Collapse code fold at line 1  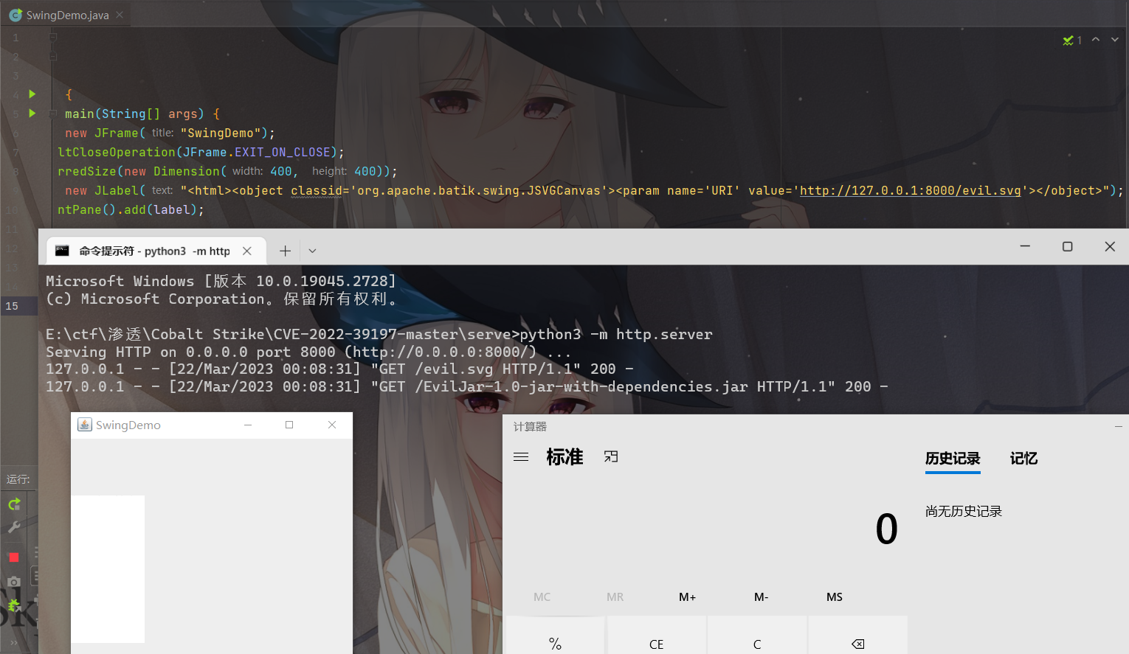[52, 37]
